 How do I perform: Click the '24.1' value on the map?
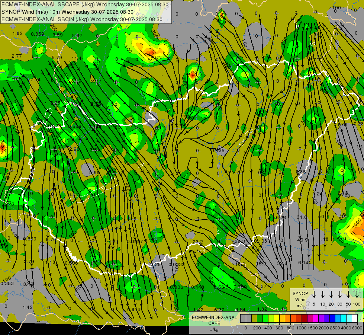pyautogui.click(x=322, y=194)
